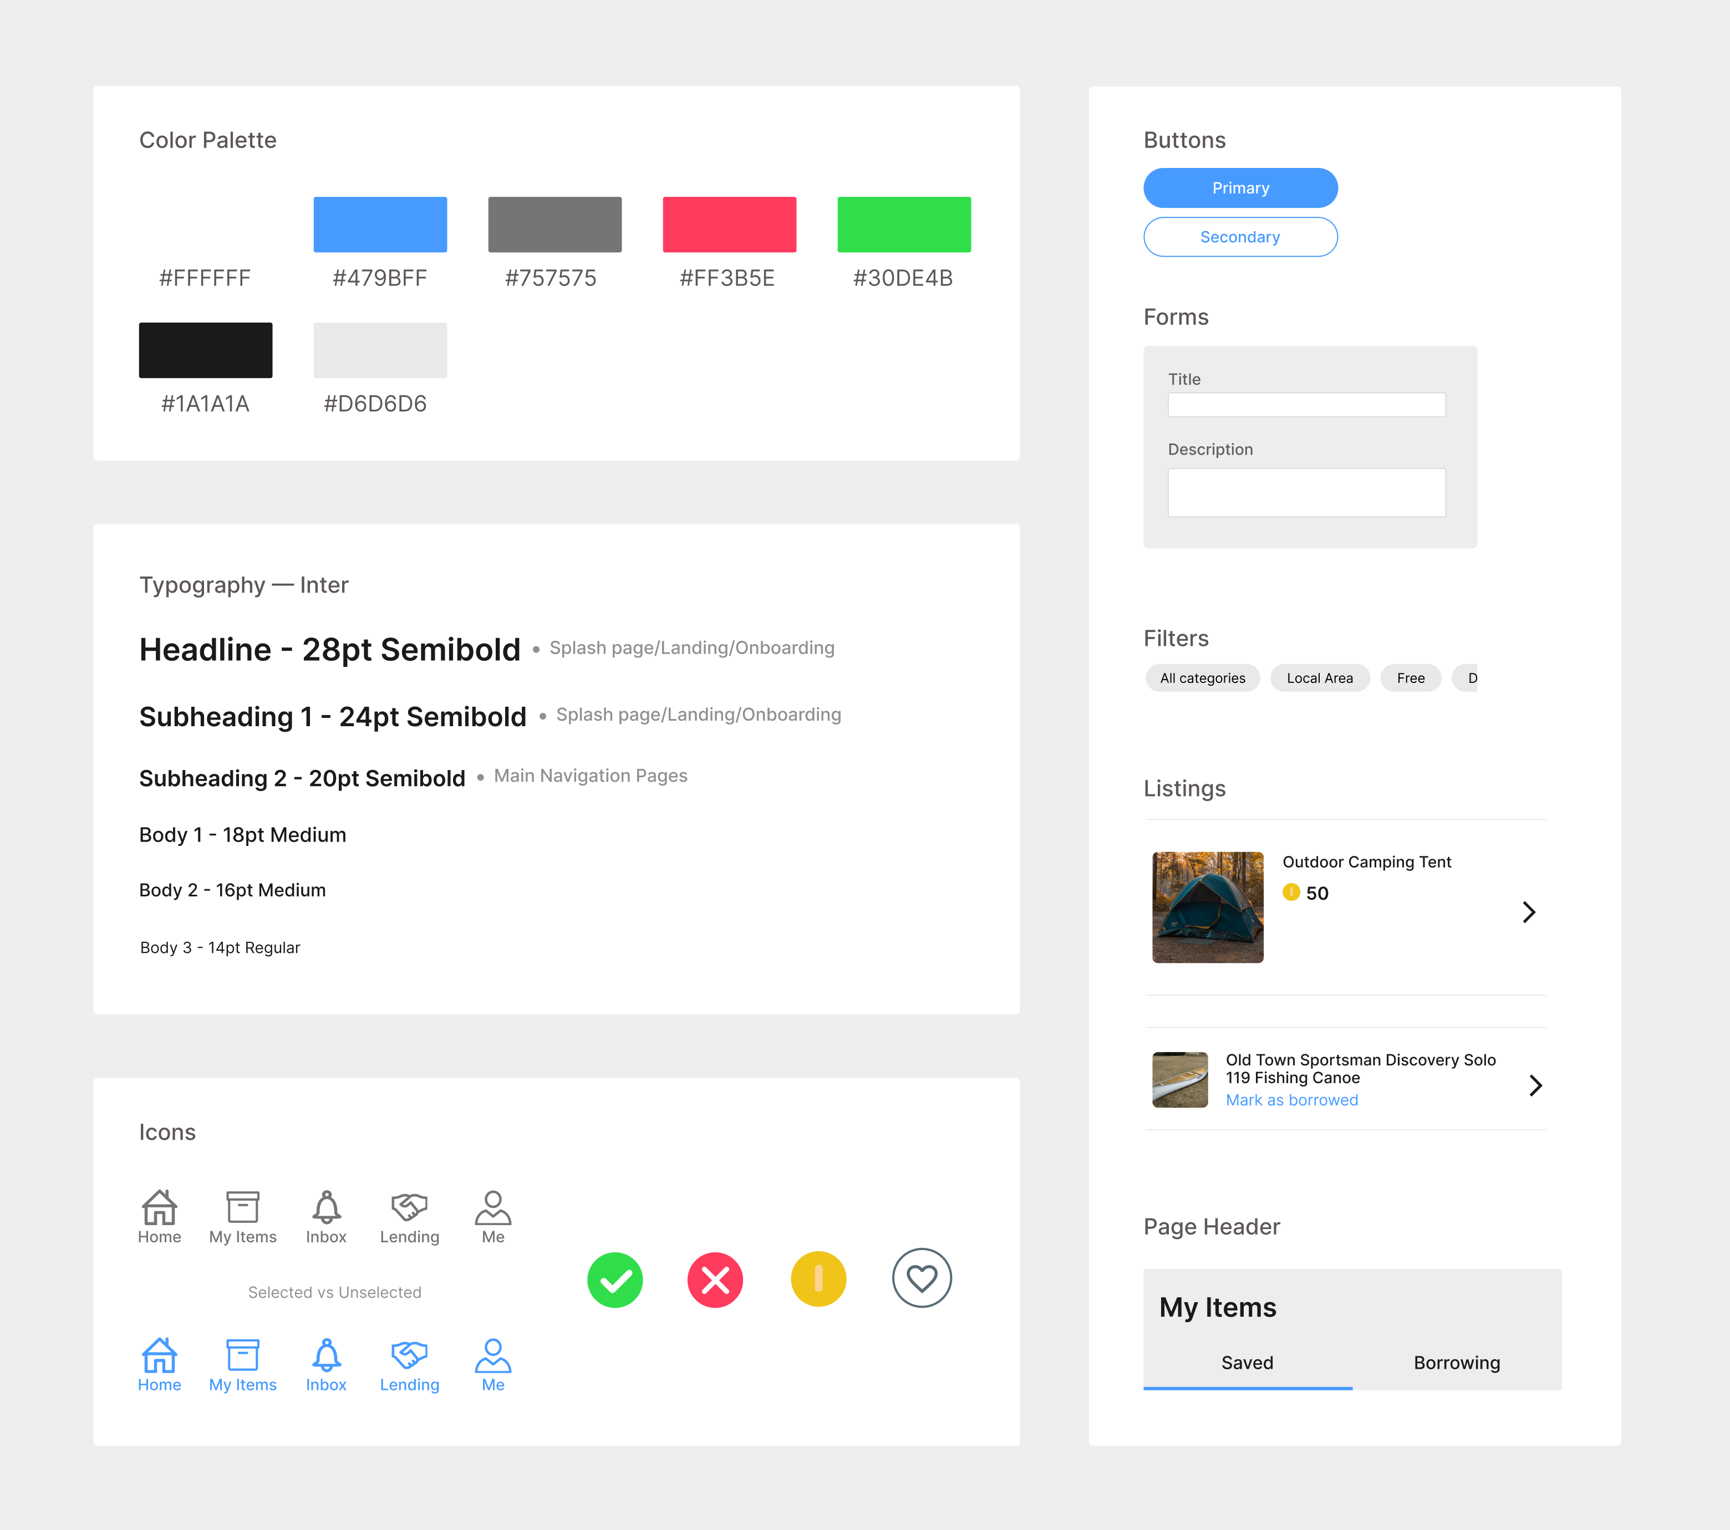
Task: Select the #FF3B5E red color swatch
Action: [729, 225]
